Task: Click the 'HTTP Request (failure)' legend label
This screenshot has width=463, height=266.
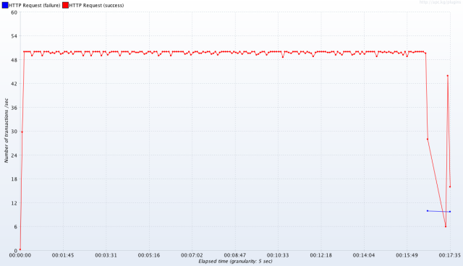Action: click(x=34, y=5)
